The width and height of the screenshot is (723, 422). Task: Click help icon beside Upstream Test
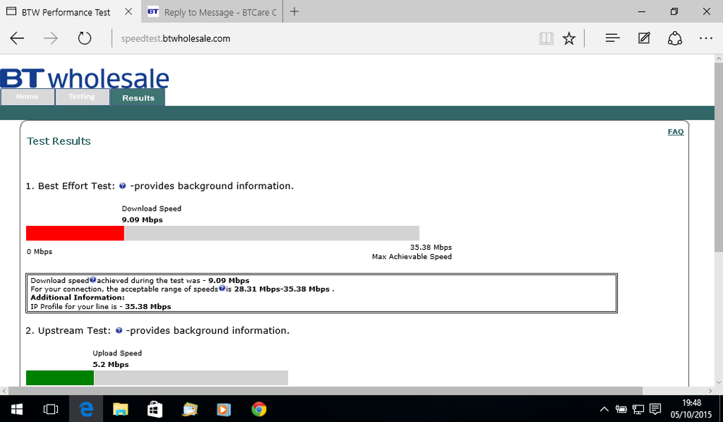coord(119,330)
